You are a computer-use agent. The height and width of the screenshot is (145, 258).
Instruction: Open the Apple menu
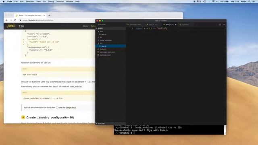coord(4,2)
